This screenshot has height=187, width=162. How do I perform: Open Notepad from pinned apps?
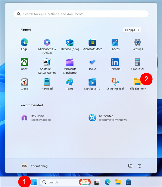point(47,84)
